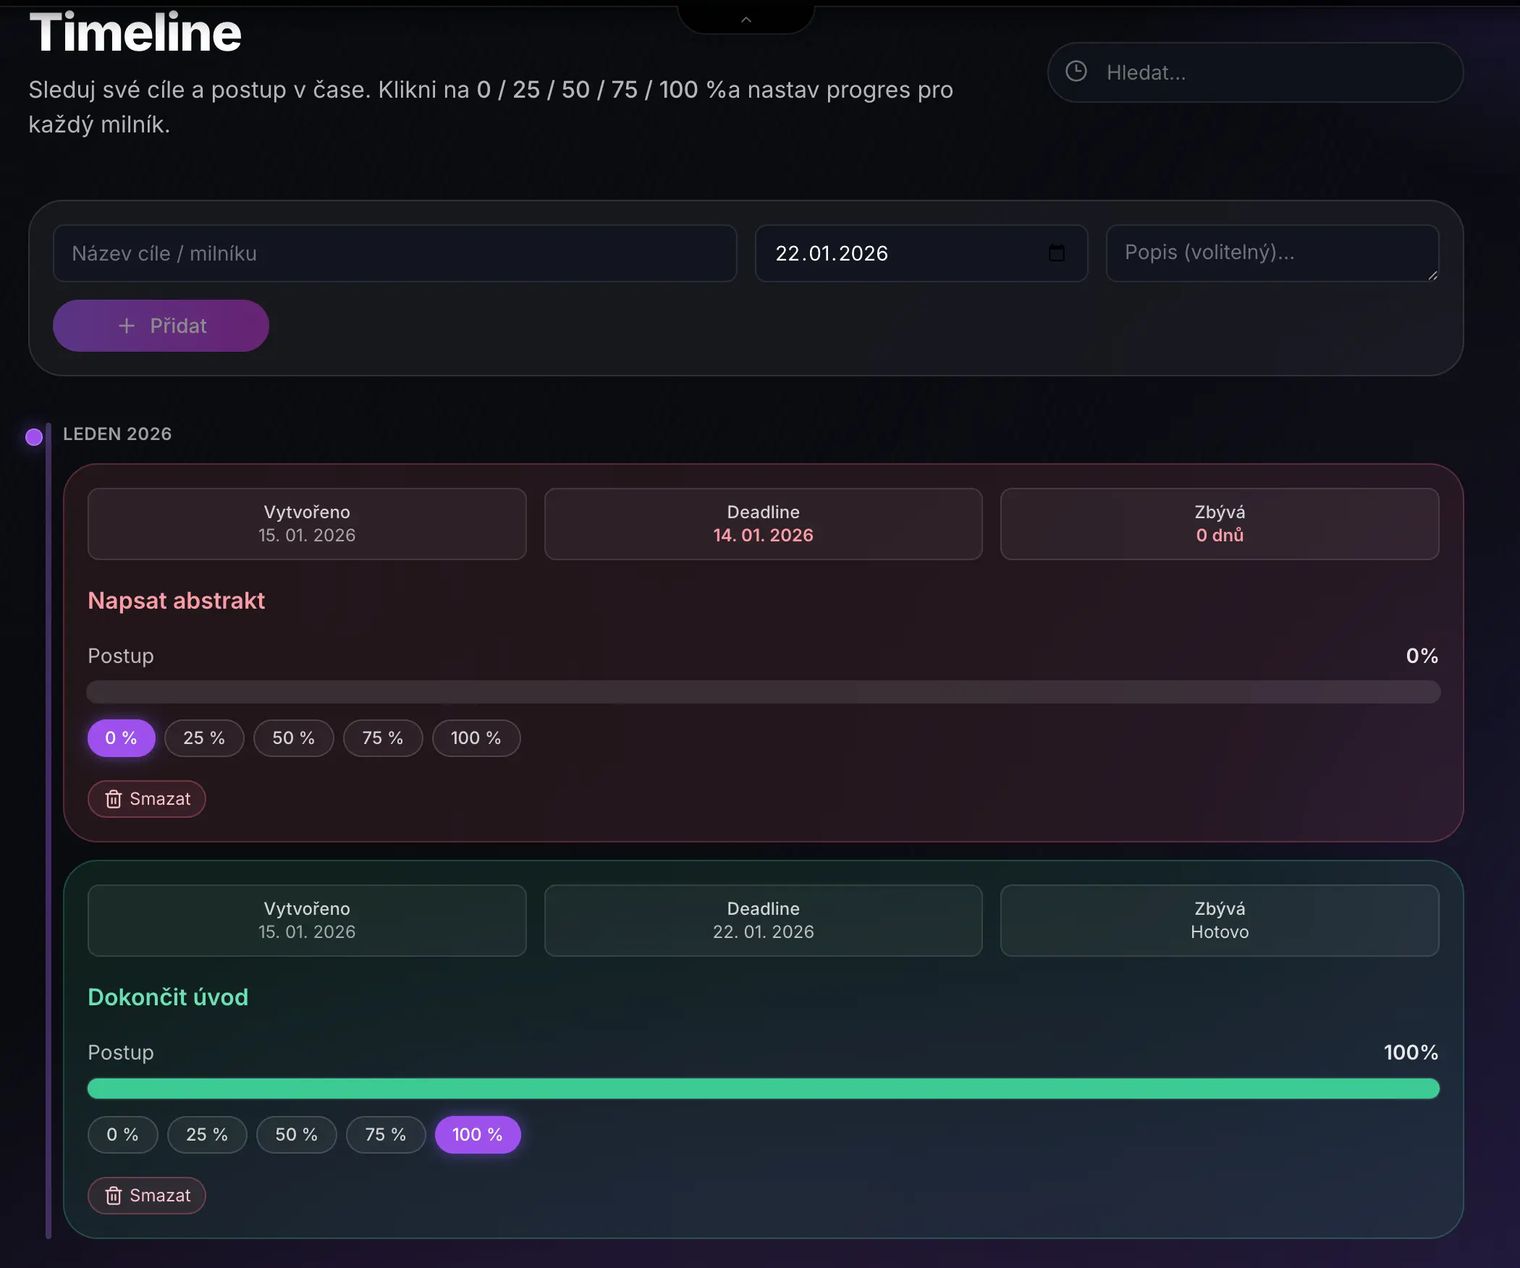Set Napsat abstrakt progress to 25 %
The height and width of the screenshot is (1268, 1520).
coord(203,738)
